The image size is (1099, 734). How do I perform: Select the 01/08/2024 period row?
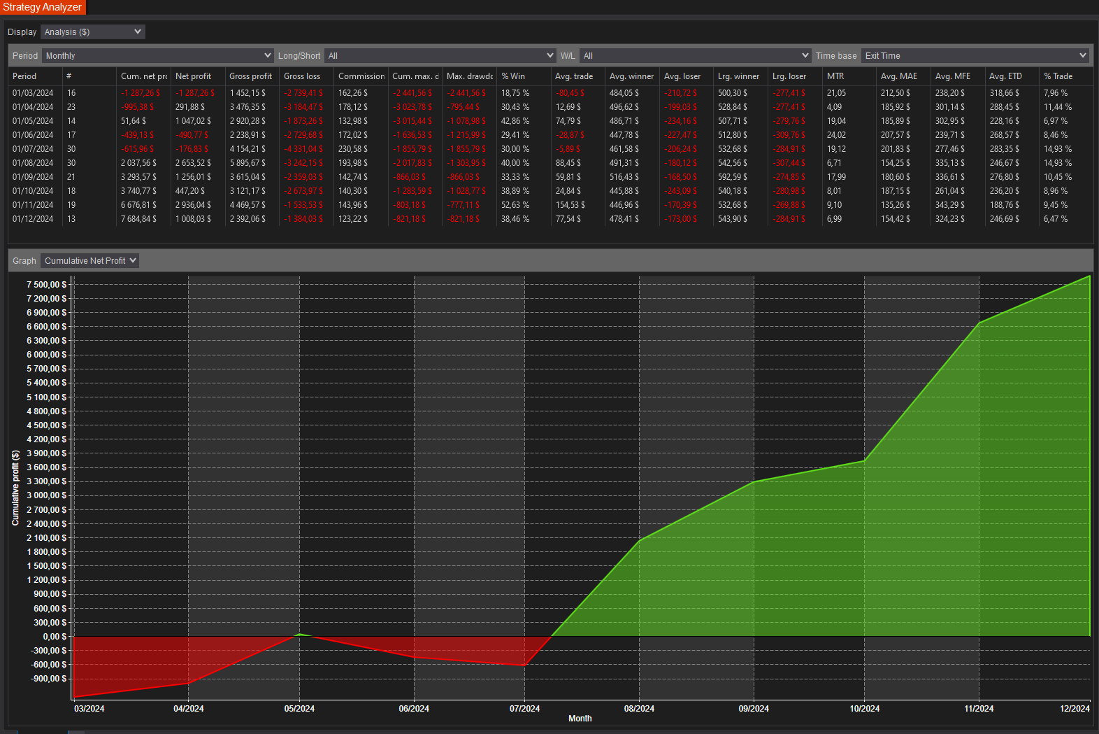(x=551, y=163)
